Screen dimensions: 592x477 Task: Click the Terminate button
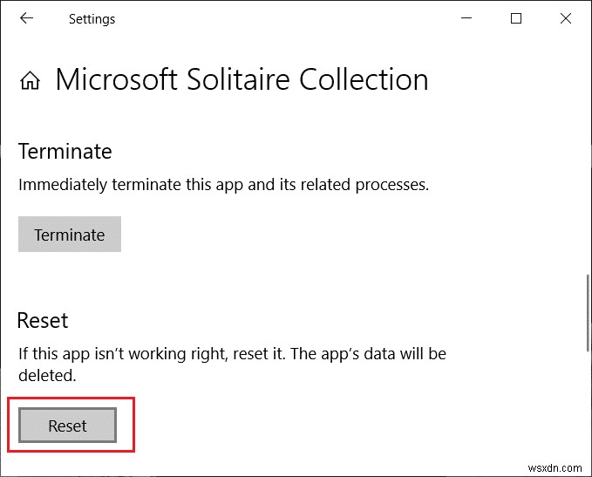click(x=70, y=235)
